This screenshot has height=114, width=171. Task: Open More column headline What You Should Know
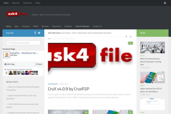[x=150, y=62]
